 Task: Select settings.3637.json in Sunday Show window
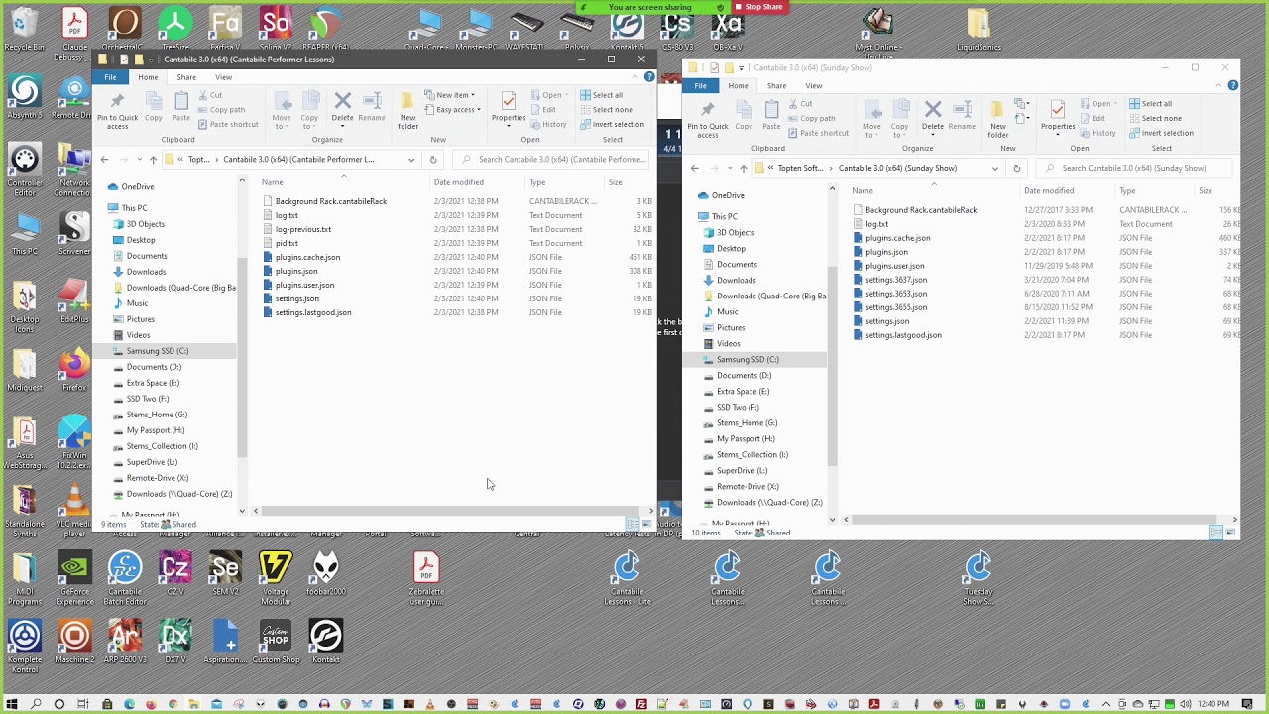[895, 280]
